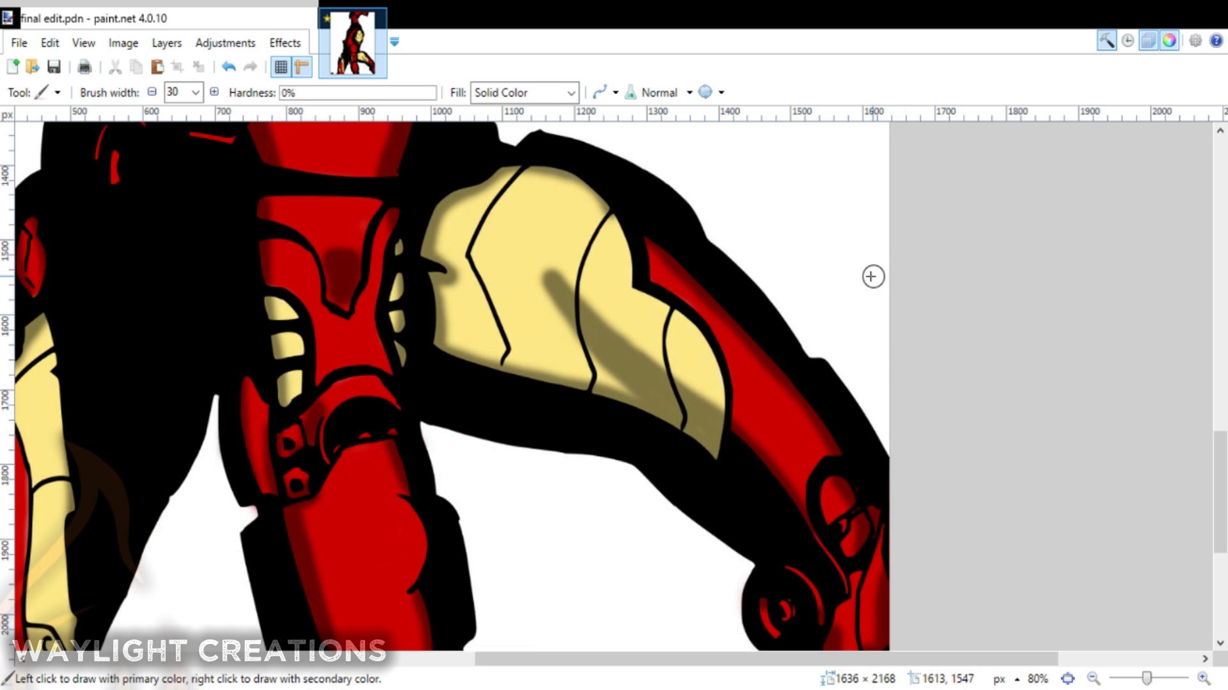Toggle the Colors window wheel icon
This screenshot has width=1228, height=690.
1169,41
